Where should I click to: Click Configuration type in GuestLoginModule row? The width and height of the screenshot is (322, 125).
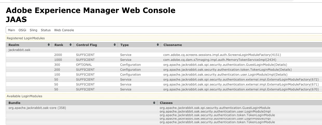(130, 65)
